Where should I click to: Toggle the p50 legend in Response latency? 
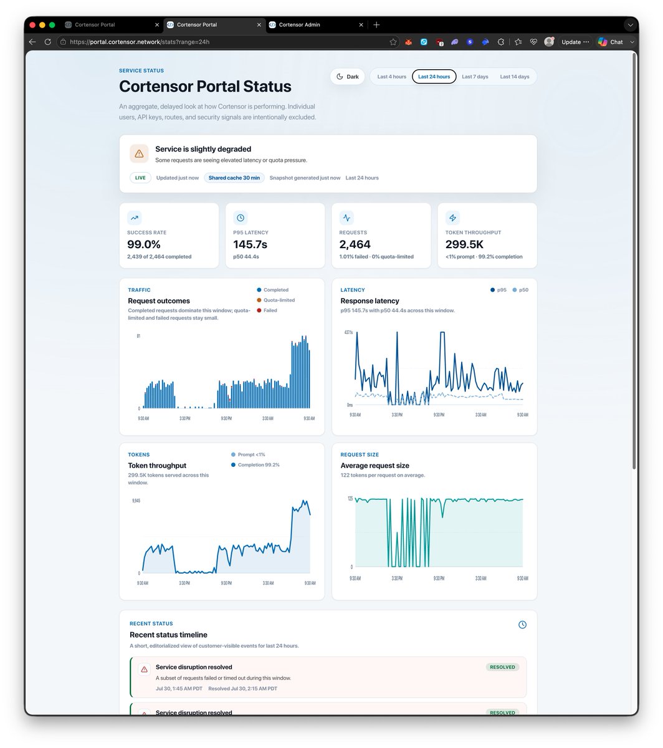point(520,290)
